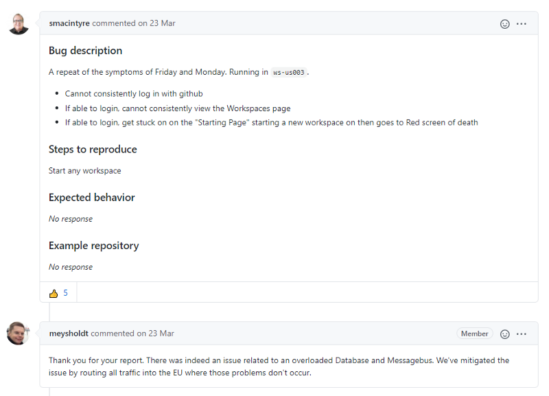Click the timestamp on meysholdt's reply

pos(133,334)
